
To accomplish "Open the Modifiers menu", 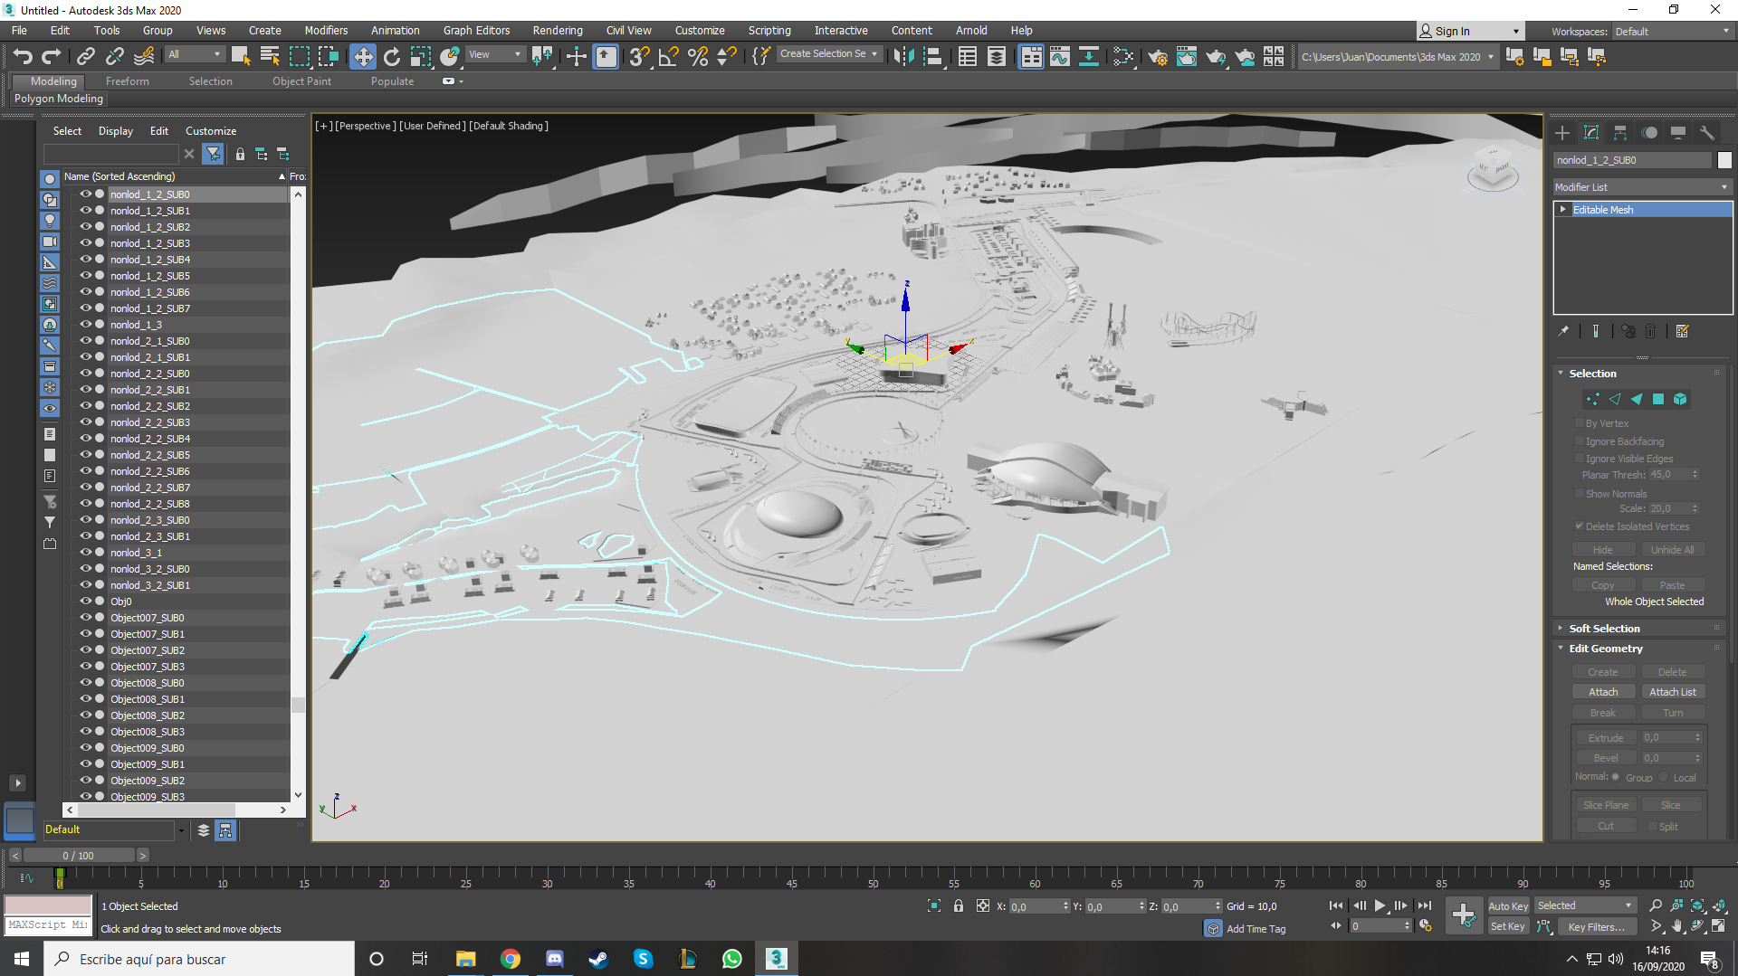I will click(326, 31).
